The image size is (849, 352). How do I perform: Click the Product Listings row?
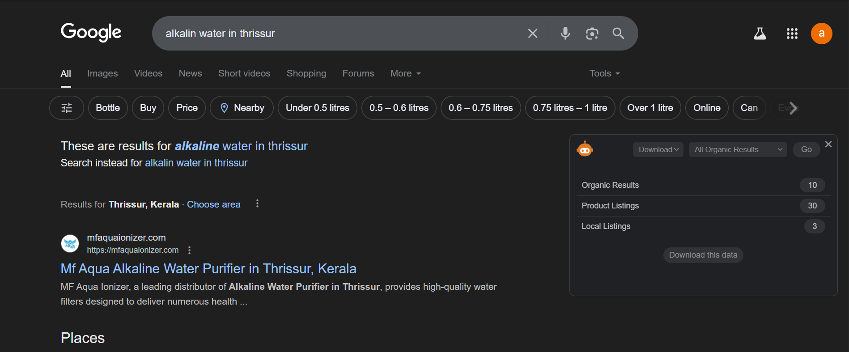(703, 206)
